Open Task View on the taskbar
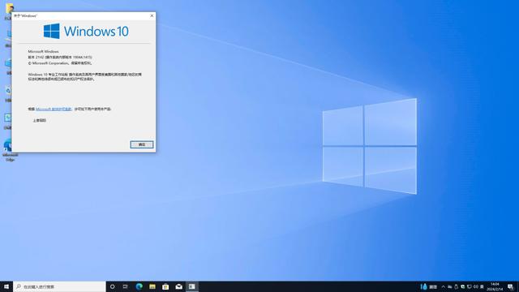Screen dimensions: 519x292 pos(126,286)
